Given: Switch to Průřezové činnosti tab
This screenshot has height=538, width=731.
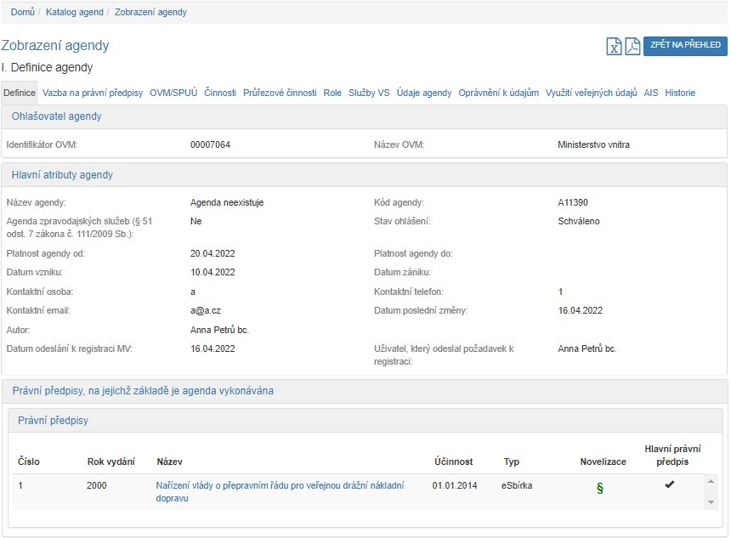Looking at the screenshot, I should [x=280, y=93].
